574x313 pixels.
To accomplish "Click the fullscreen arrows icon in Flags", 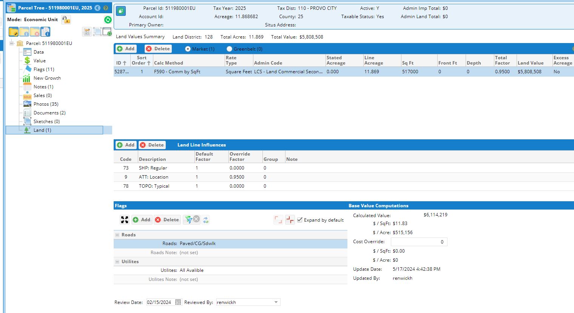I will [x=125, y=220].
